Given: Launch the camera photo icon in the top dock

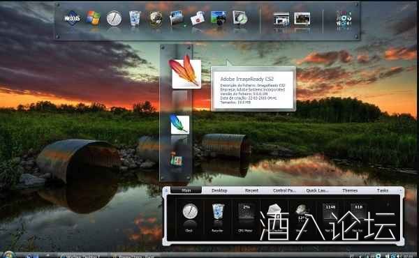Looking at the screenshot, I should (219, 18).
